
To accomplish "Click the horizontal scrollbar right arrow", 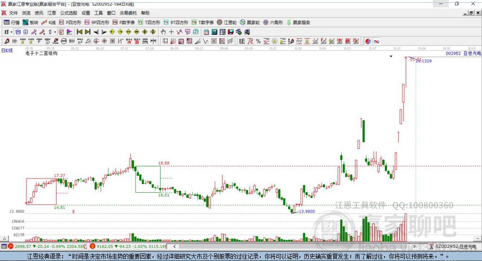I will click(x=414, y=246).
